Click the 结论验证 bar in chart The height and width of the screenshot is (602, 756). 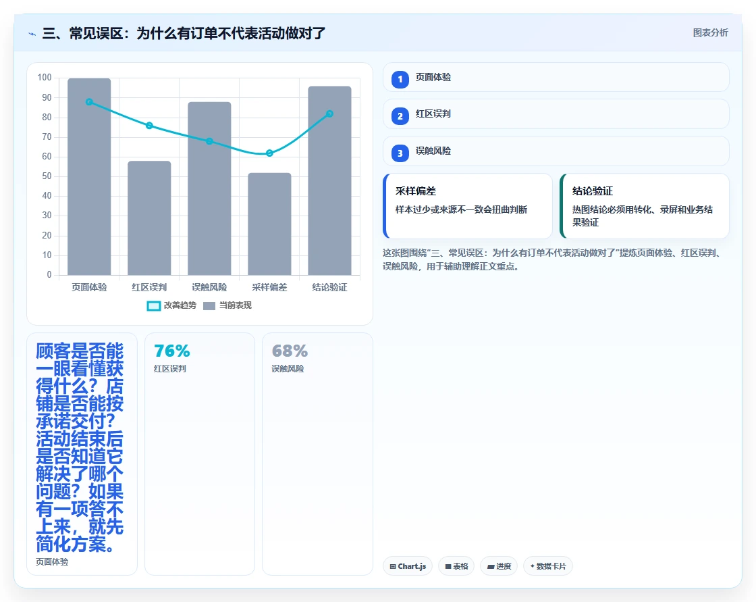[330, 180]
